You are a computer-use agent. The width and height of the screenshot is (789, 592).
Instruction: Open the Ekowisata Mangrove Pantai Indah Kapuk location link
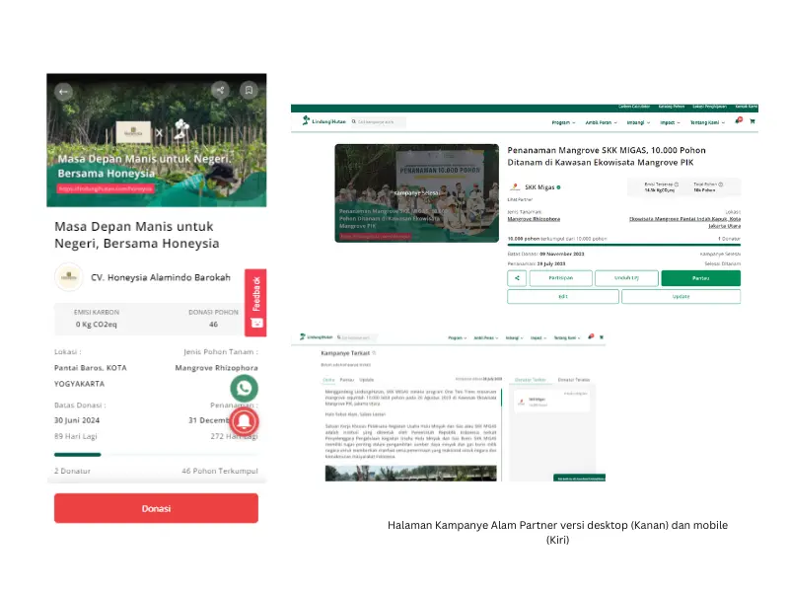(684, 222)
